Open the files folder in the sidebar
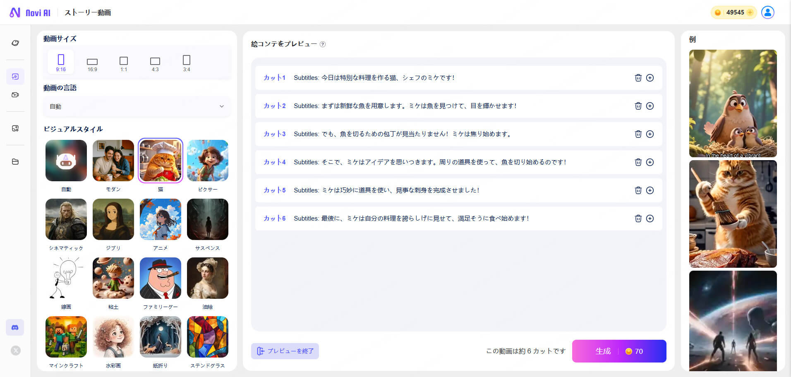This screenshot has width=791, height=377. pos(15,162)
